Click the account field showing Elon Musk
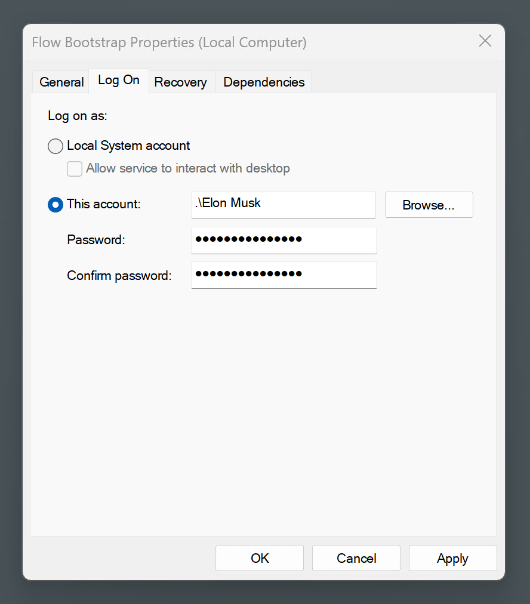The height and width of the screenshot is (604, 530). (283, 205)
